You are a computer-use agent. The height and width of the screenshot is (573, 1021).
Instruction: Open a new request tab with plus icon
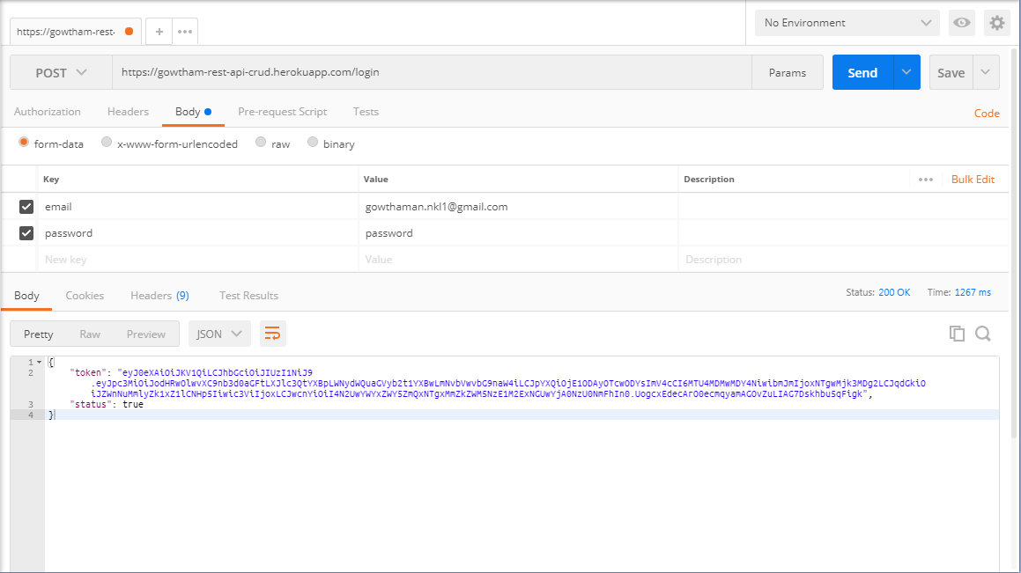(159, 31)
